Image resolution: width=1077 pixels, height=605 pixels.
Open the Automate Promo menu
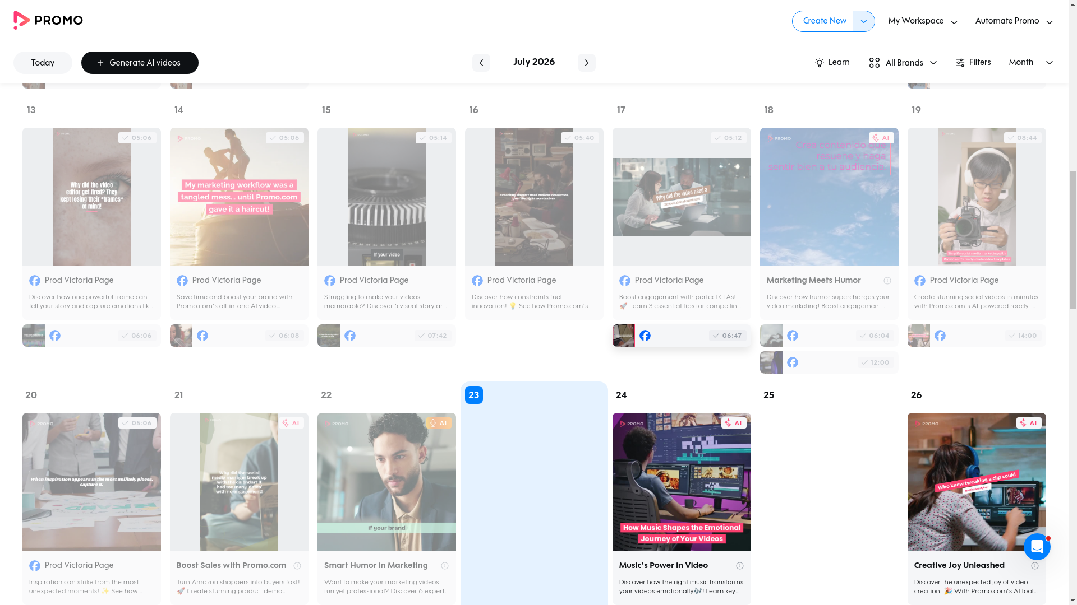(x=1014, y=21)
